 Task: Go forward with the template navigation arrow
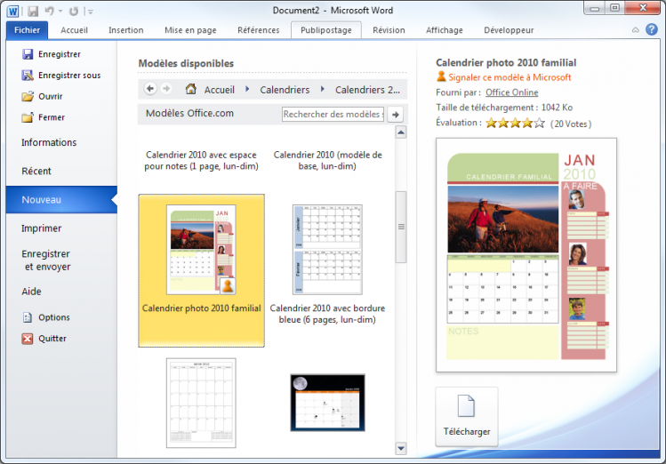(x=166, y=89)
